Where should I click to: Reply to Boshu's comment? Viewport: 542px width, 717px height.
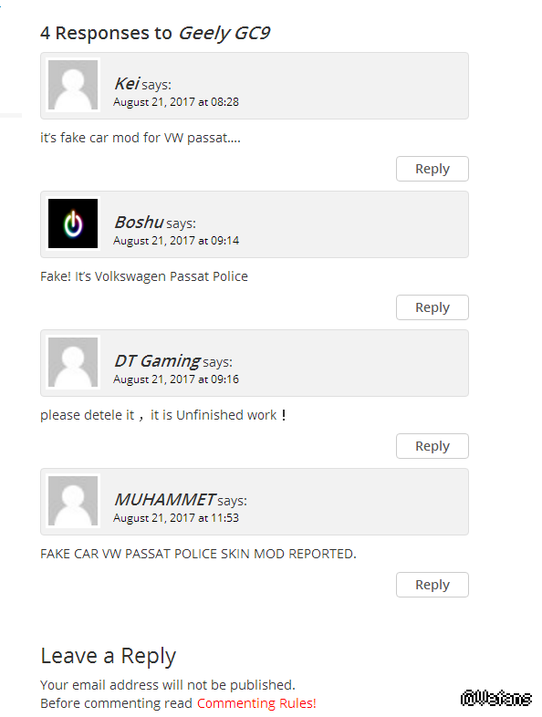coord(433,307)
